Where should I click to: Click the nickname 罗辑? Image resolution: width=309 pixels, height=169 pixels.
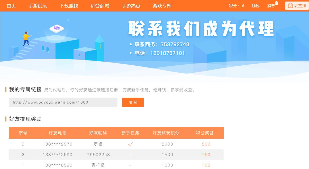pos(98,144)
